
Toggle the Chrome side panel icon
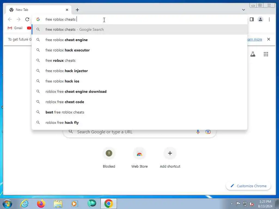[x=251, y=19]
